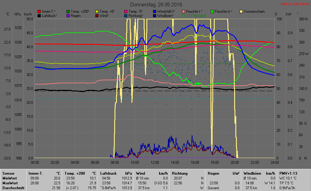This screenshot has width=311, height=191.
Task: Click the bright green Feuchte A. legend square
Action: click(213, 12)
